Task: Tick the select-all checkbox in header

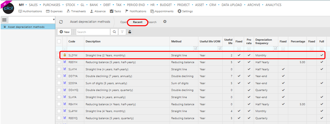Action: (59, 41)
